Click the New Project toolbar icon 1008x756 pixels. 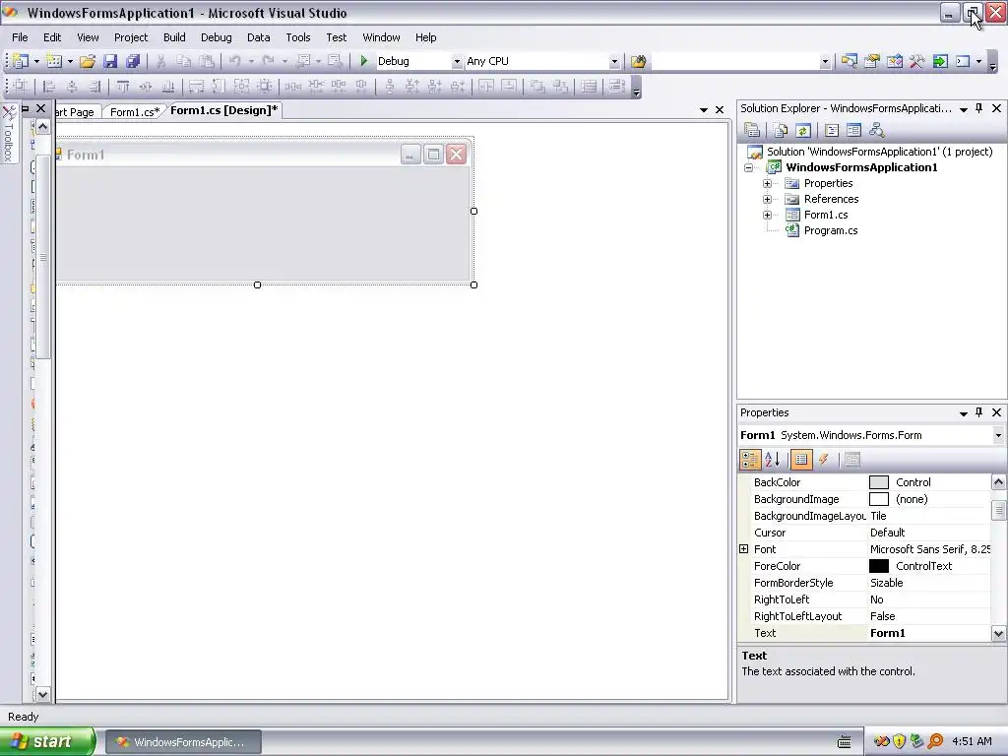21,61
